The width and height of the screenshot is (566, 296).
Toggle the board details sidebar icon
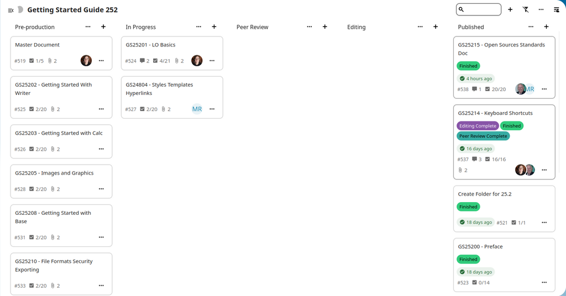pyautogui.click(x=556, y=10)
